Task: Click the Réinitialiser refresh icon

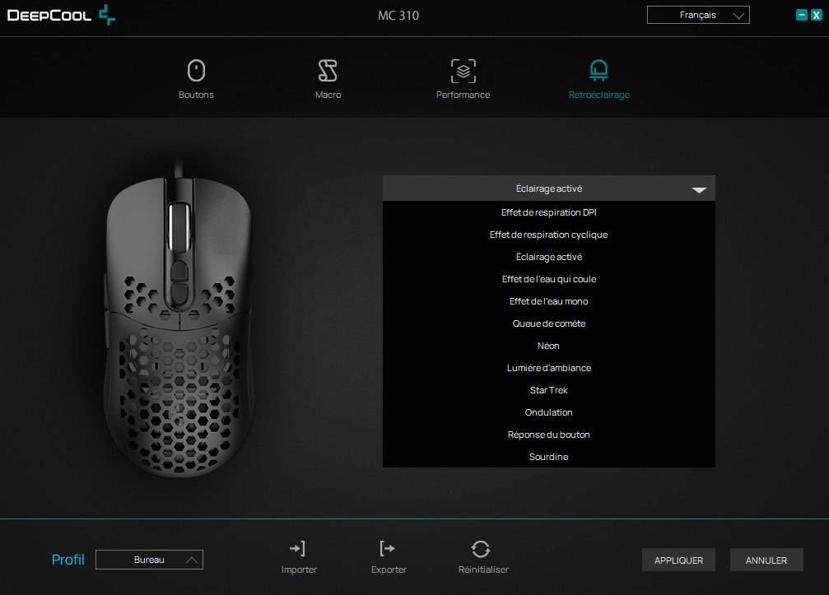Action: click(482, 549)
